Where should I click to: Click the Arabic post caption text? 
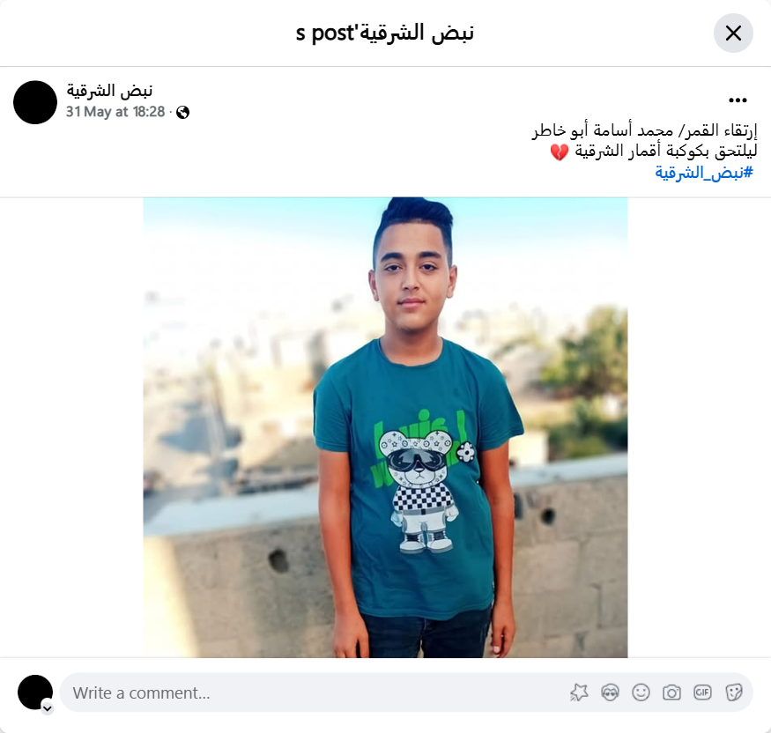pyautogui.click(x=645, y=141)
